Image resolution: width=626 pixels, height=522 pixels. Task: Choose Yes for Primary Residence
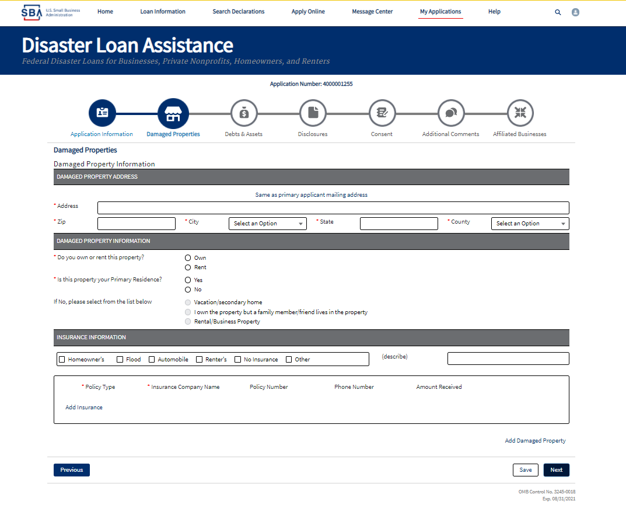[188, 280]
